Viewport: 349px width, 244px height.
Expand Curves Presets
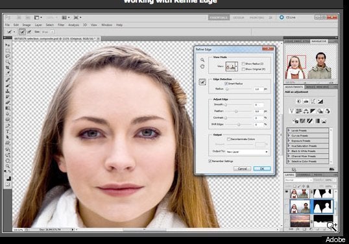click(289, 136)
